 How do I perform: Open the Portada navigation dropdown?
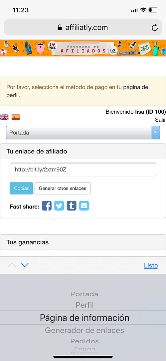83,133
